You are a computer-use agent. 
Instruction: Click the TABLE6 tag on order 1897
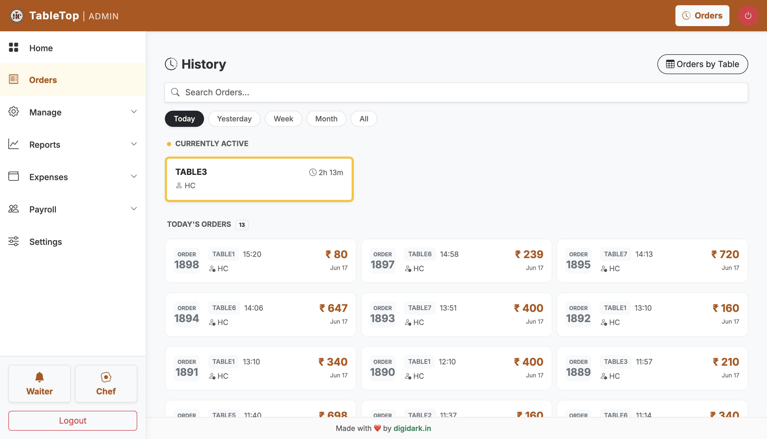click(420, 254)
